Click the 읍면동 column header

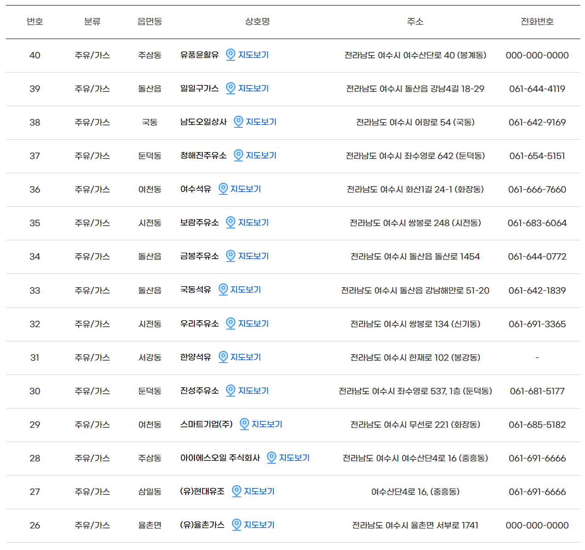[x=150, y=22]
